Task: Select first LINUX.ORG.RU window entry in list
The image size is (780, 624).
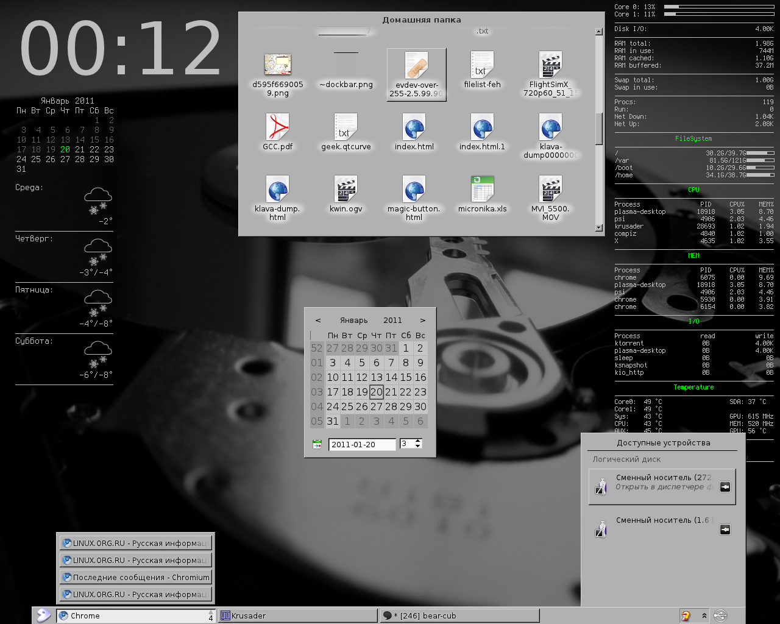Action: tap(135, 543)
